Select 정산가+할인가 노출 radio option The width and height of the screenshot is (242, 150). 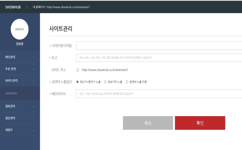pyautogui.click(x=77, y=82)
